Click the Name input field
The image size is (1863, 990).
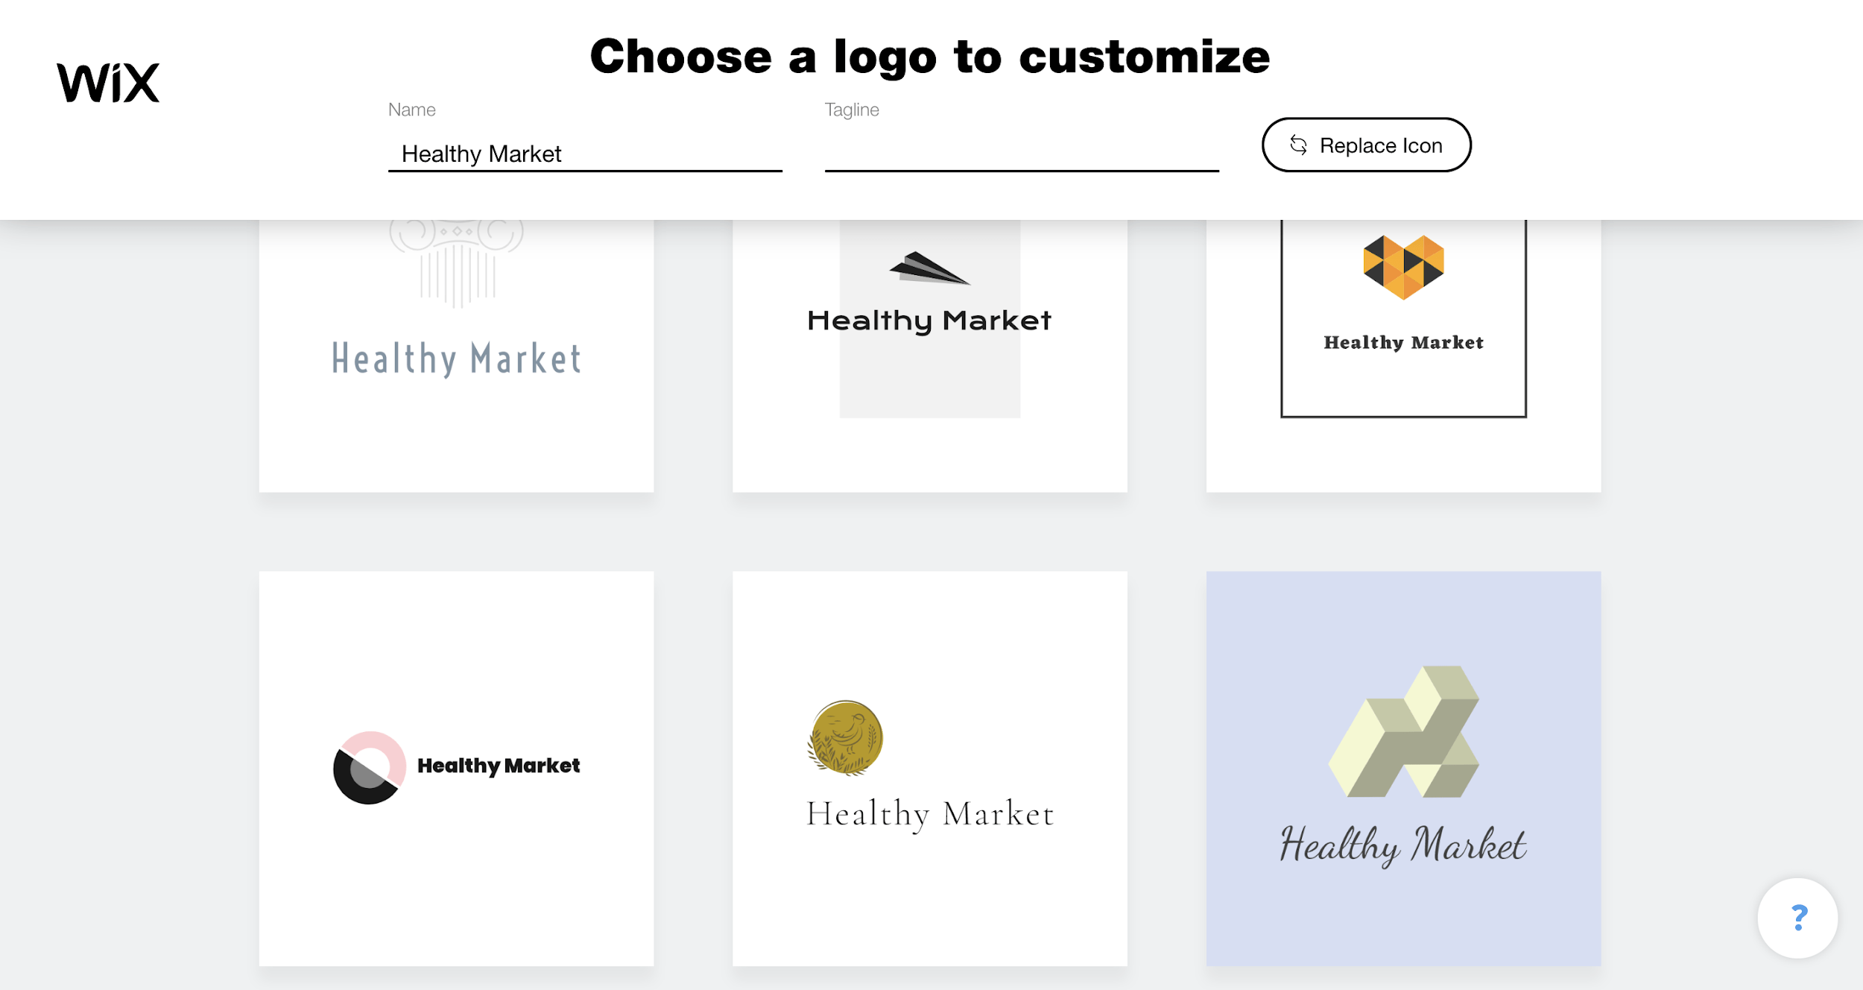(585, 154)
